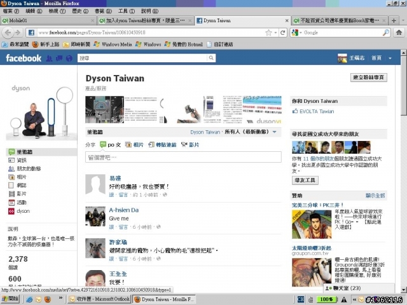Click the show all link in sponsored section
Image resolution: width=407 pixels, height=305 pixels.
[x=375, y=196]
